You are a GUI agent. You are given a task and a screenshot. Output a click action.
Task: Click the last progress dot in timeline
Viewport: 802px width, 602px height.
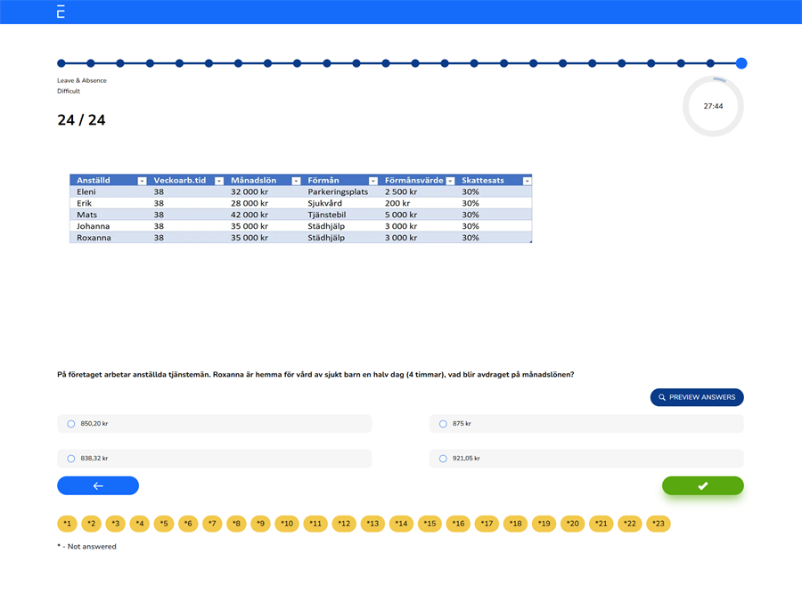[x=741, y=63]
